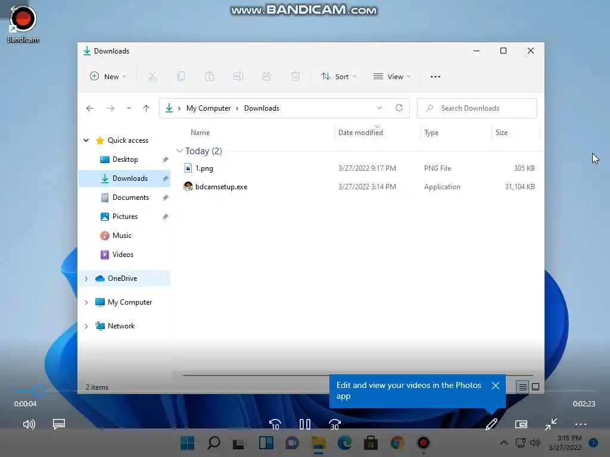Open Search from the taskbar

tap(214, 443)
